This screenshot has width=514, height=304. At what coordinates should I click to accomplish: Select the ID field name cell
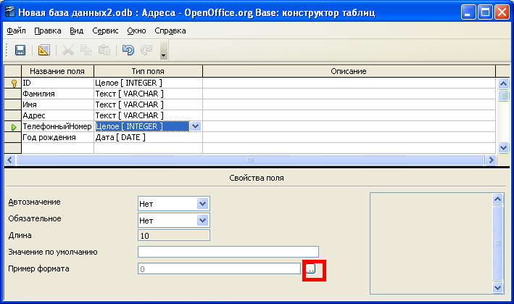[x=58, y=83]
